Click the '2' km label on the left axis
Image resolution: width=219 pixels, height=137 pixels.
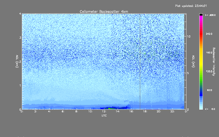[x=20, y=61]
